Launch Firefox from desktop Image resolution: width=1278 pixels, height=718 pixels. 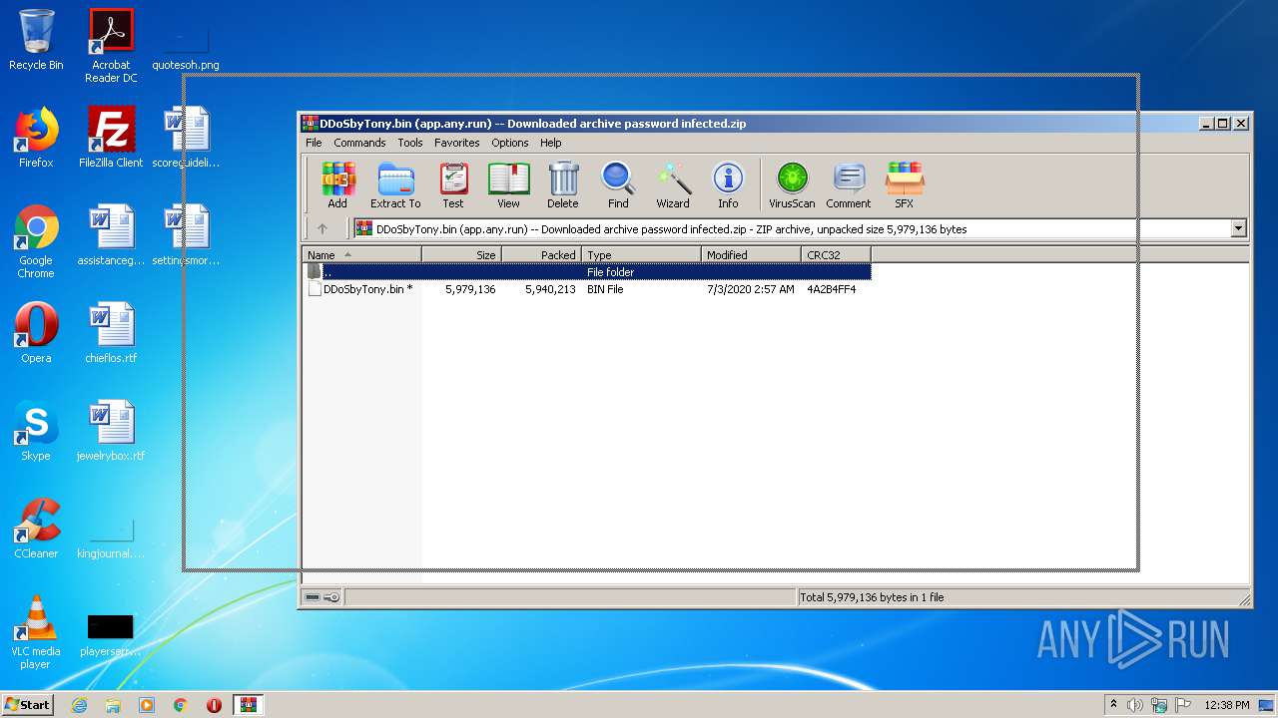[x=36, y=138]
